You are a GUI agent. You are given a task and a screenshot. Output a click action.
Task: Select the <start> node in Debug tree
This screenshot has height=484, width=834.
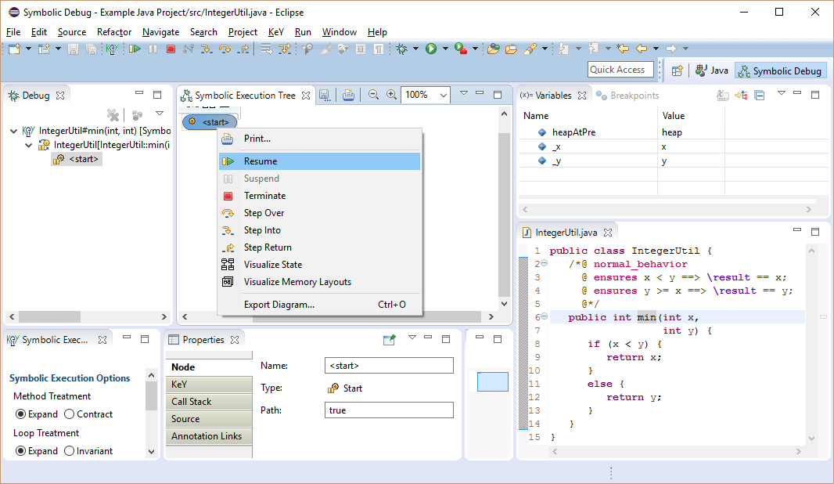pyautogui.click(x=77, y=159)
